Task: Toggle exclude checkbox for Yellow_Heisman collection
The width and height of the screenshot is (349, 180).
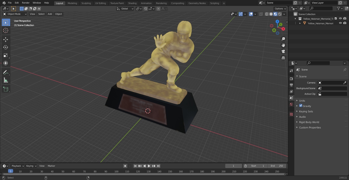Action: (x=336, y=19)
